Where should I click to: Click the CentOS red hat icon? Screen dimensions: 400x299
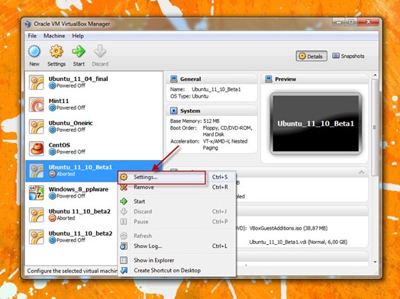coord(36,148)
